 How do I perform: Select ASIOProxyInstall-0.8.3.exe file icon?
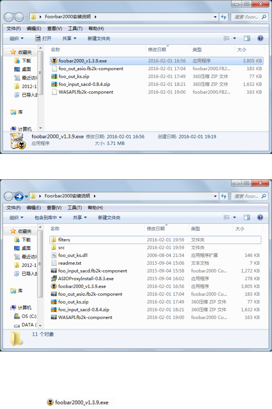coord(54,279)
